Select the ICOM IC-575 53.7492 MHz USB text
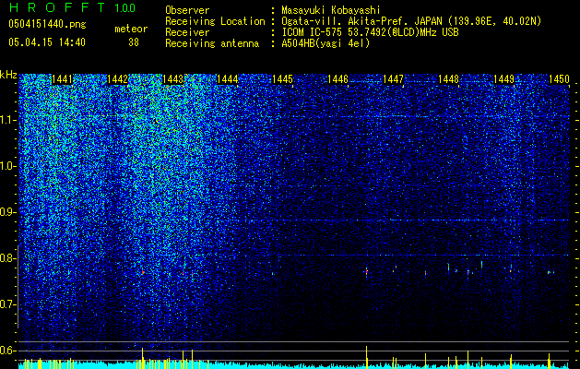 (x=370, y=32)
